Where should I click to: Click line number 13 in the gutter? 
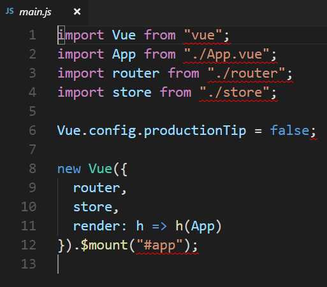(x=29, y=264)
